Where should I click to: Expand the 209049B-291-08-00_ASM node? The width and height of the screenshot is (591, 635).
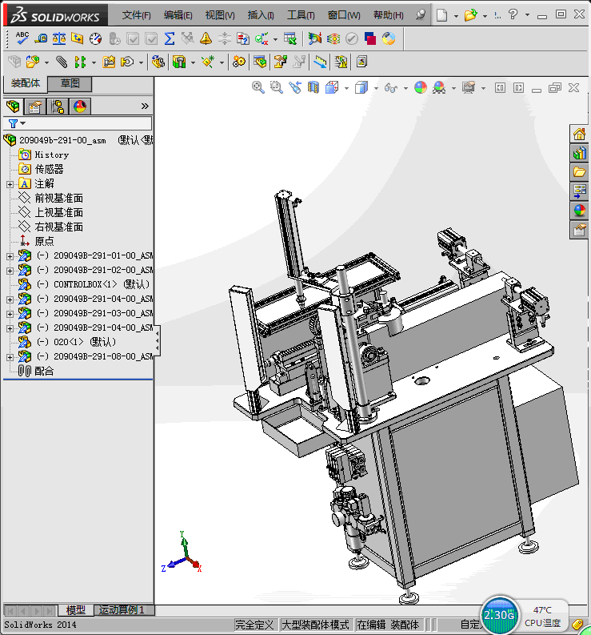(10, 357)
